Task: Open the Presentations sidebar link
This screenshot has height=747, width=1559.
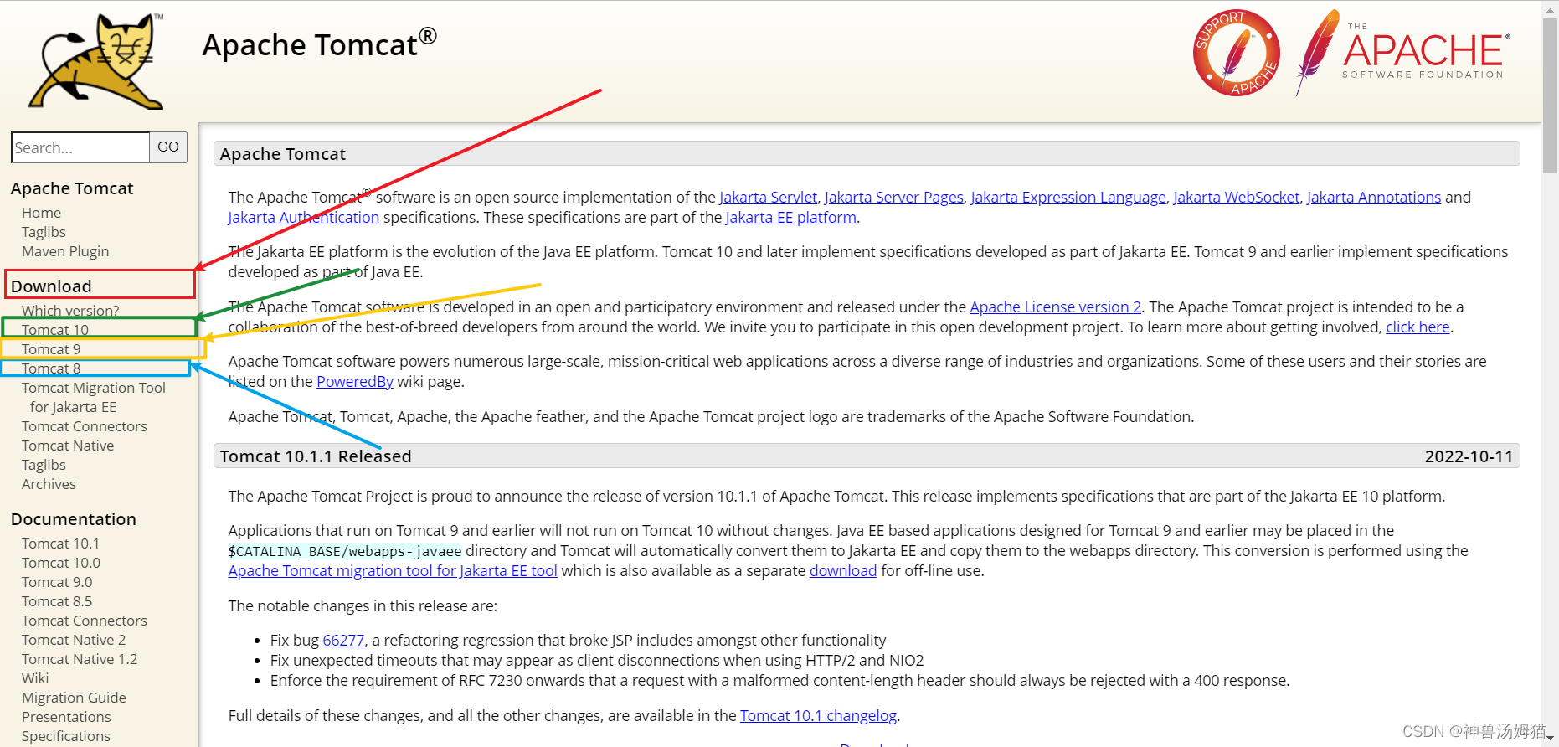Action: point(66,717)
